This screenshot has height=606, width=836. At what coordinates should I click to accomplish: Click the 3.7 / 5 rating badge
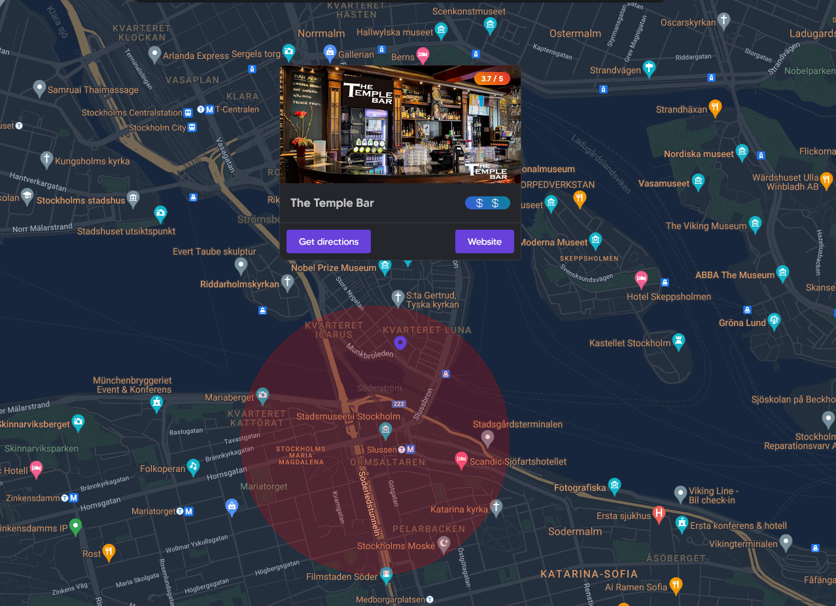coord(492,79)
